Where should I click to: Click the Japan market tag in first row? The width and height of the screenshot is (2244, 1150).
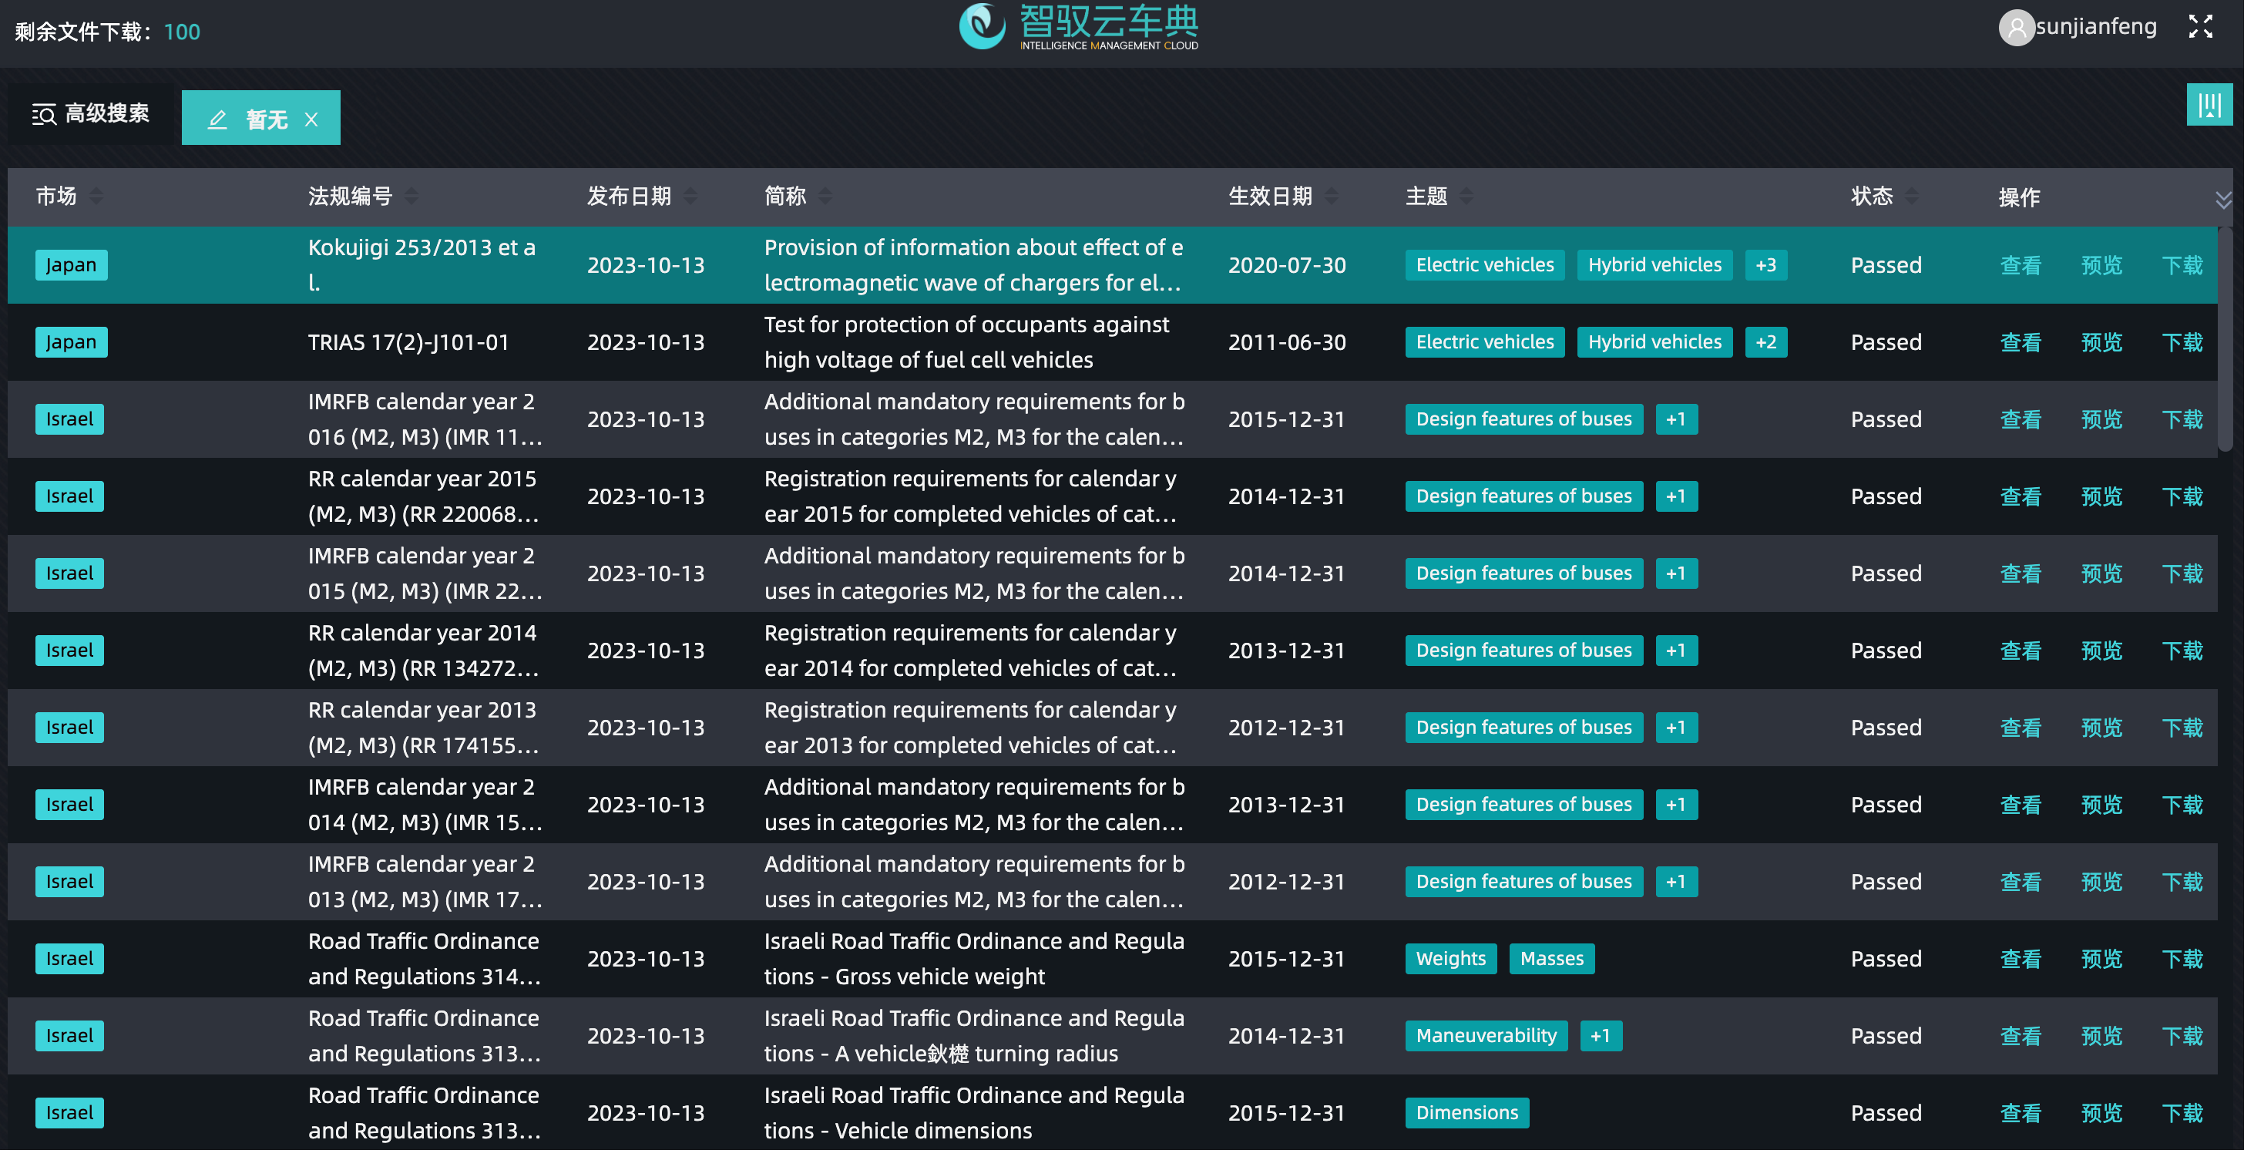tap(71, 265)
